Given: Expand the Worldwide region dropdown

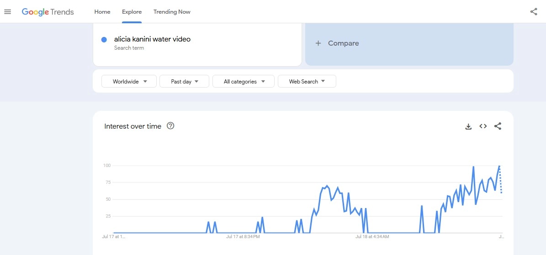Looking at the screenshot, I should 130,82.
